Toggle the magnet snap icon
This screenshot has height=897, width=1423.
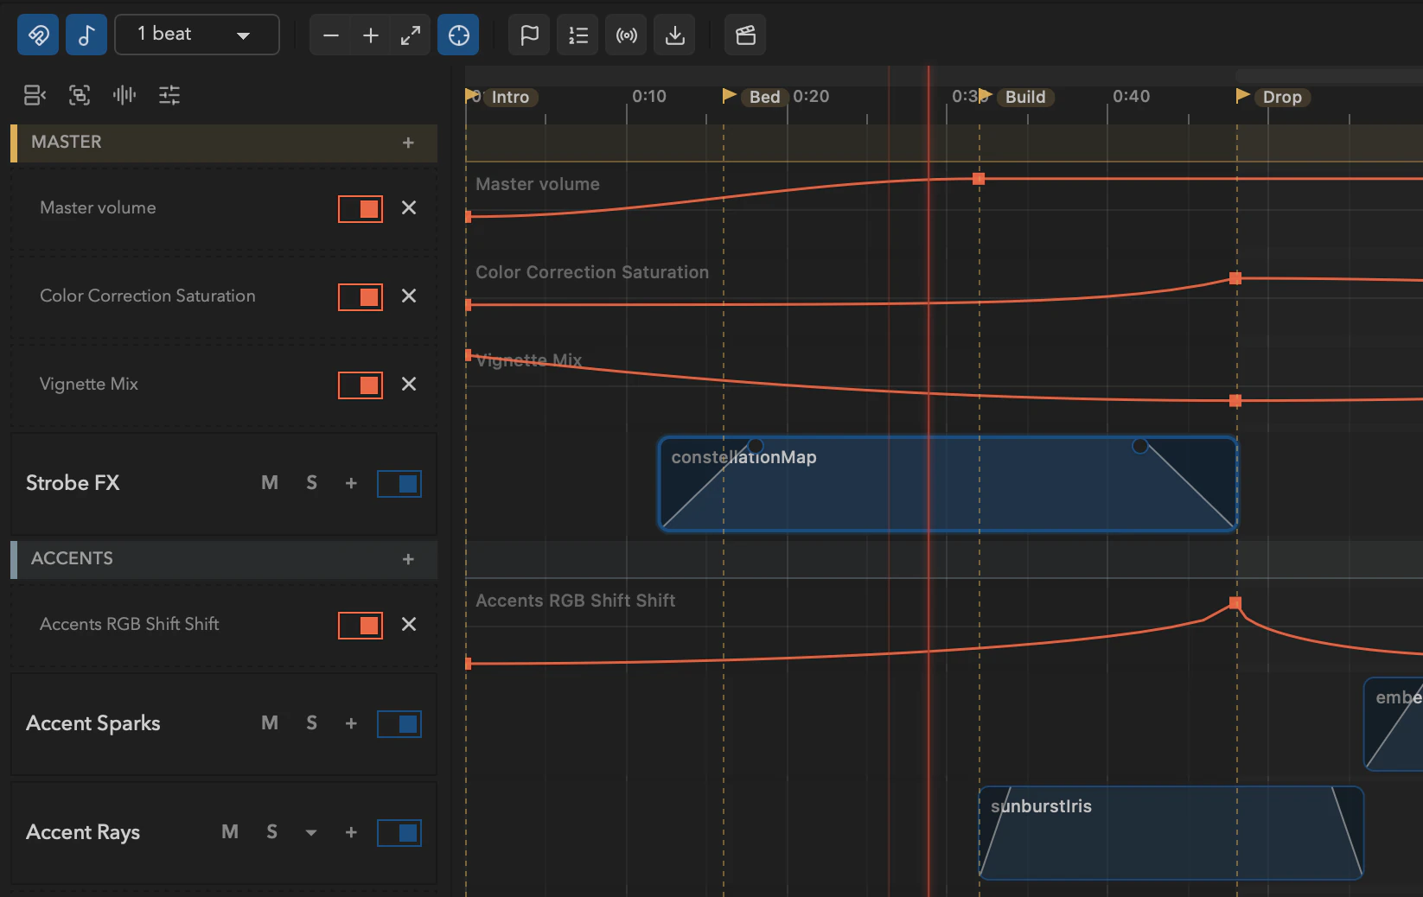click(38, 35)
